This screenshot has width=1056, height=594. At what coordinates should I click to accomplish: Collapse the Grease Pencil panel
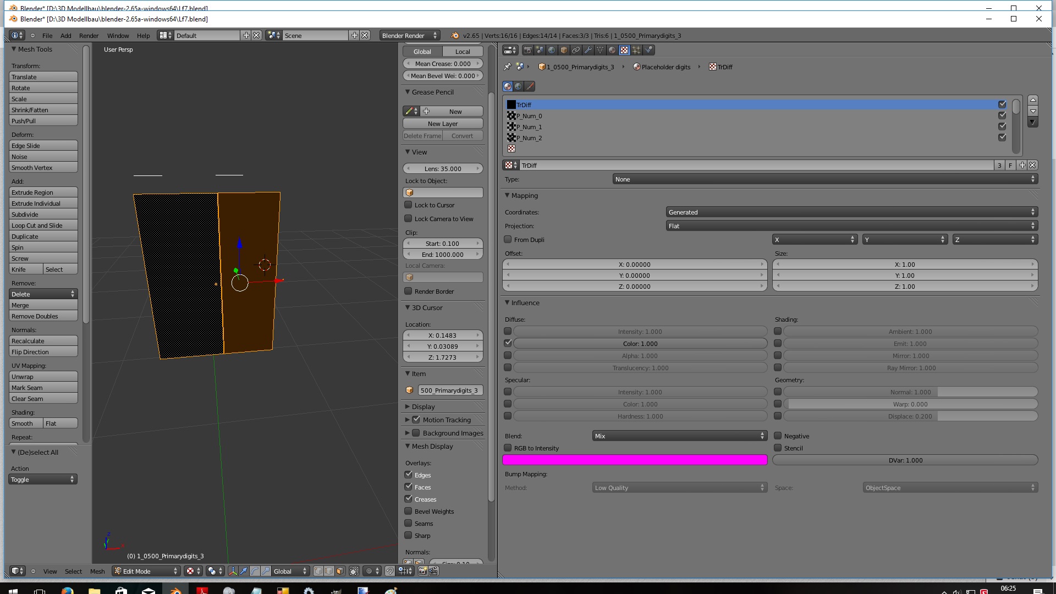pyautogui.click(x=408, y=92)
